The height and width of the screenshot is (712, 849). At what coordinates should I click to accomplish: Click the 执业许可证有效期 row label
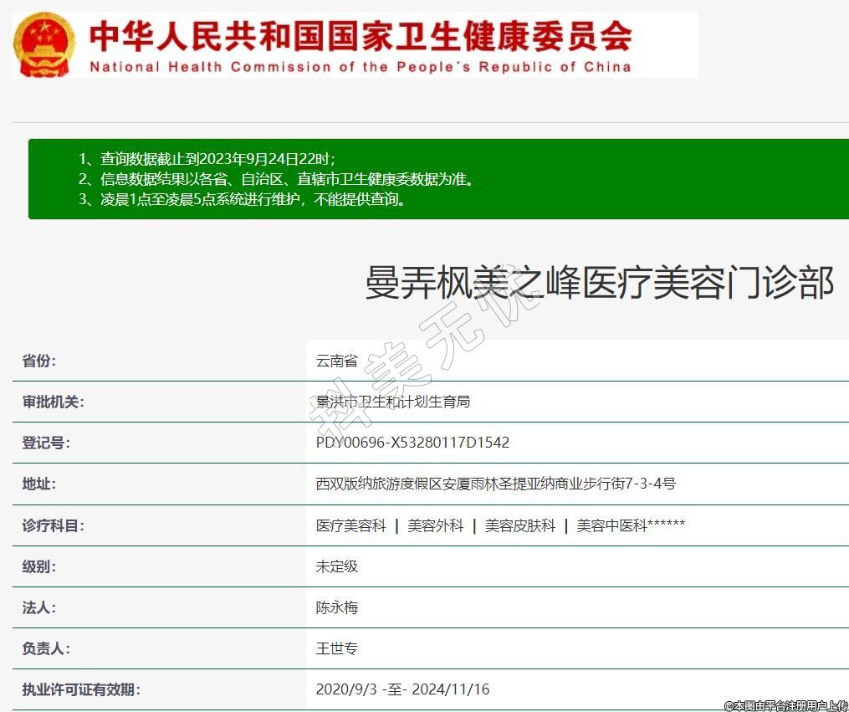[x=81, y=689]
